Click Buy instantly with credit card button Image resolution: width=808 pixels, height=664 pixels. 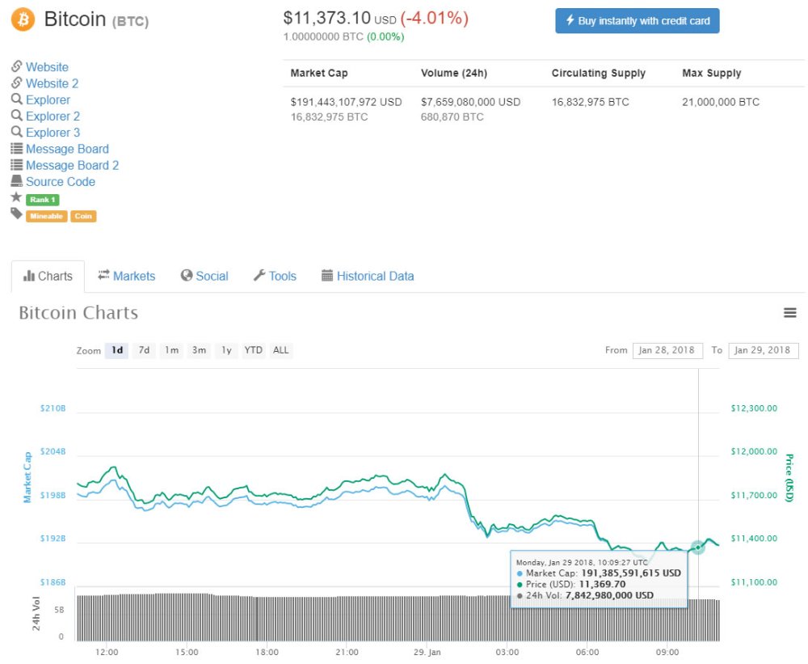coord(637,21)
